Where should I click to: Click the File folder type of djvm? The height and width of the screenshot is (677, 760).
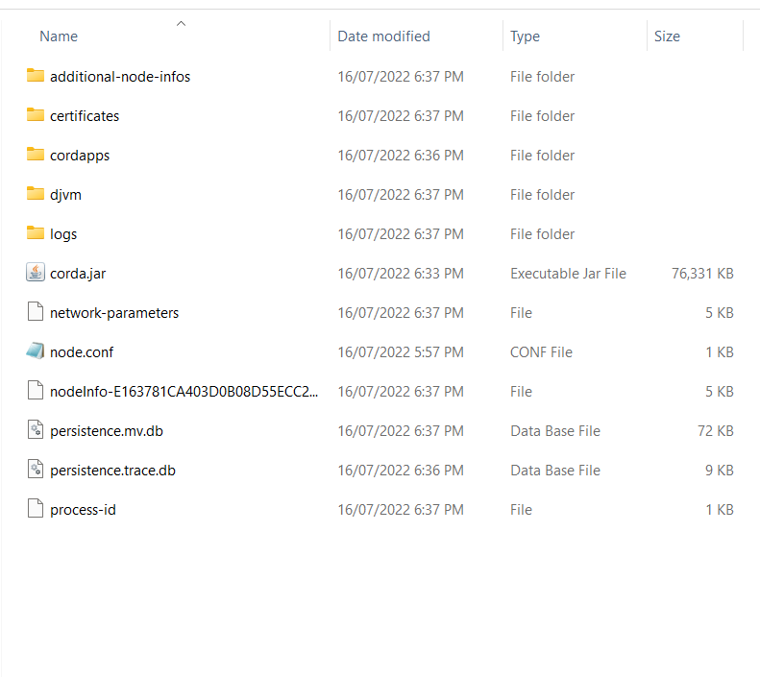(542, 195)
